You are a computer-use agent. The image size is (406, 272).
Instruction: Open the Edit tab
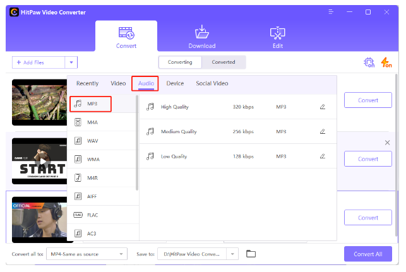(278, 37)
